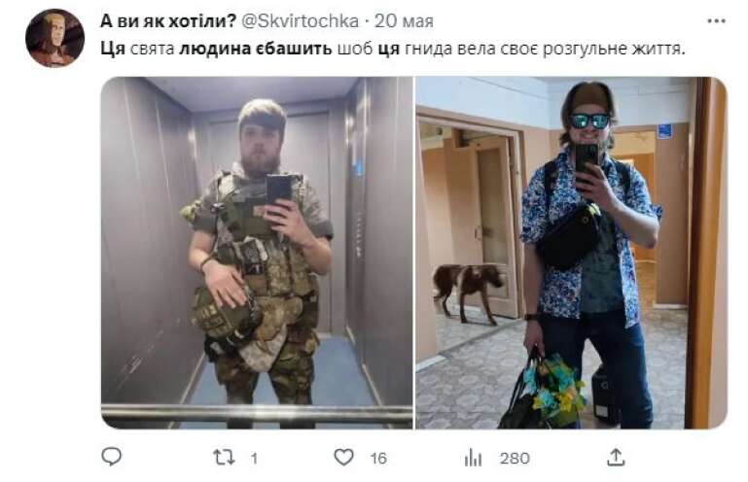The height and width of the screenshot is (482, 748).
Task: Open the author's round profile avatar
Action: 54,38
